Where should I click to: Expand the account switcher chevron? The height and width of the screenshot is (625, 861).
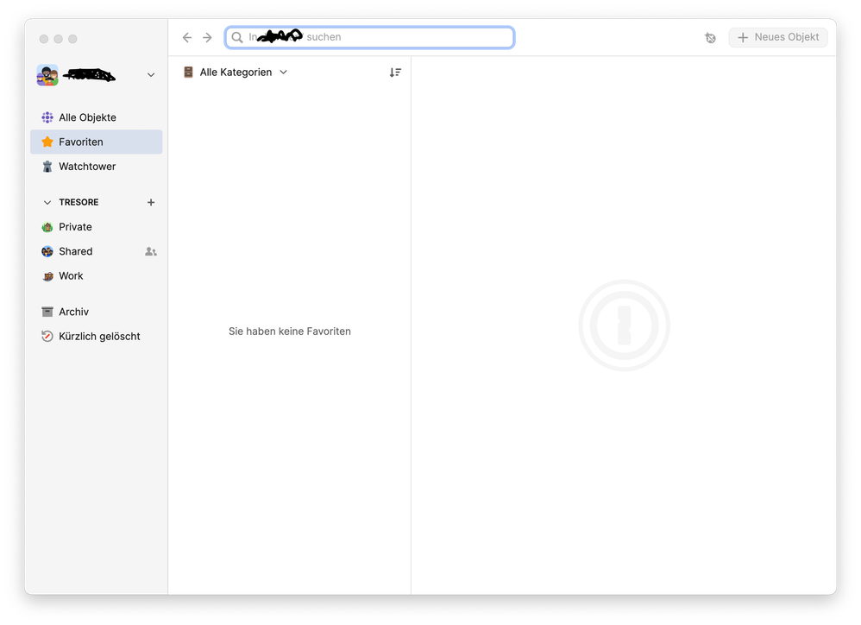pyautogui.click(x=151, y=75)
